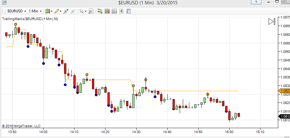Click the blue dot below the 14:07 candle
Viewport: 290px width, 138px height.
tap(65, 85)
